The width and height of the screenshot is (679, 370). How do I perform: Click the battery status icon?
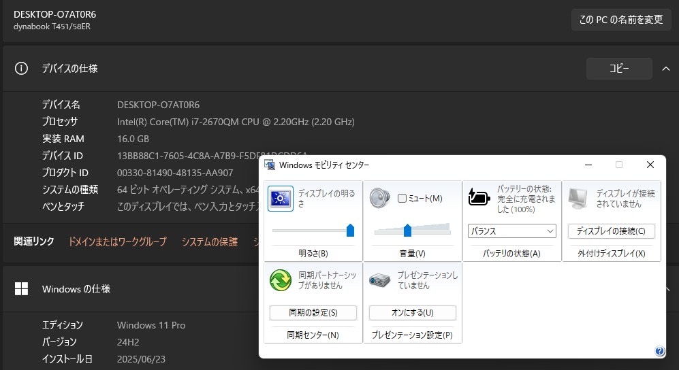click(479, 197)
